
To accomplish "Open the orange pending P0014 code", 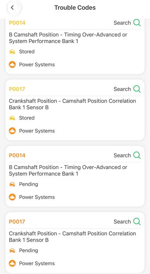I will tap(17, 155).
